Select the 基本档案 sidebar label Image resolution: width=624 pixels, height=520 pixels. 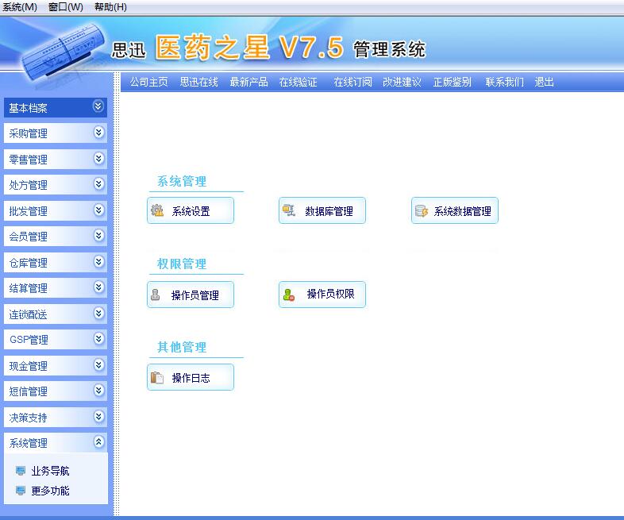[28, 108]
